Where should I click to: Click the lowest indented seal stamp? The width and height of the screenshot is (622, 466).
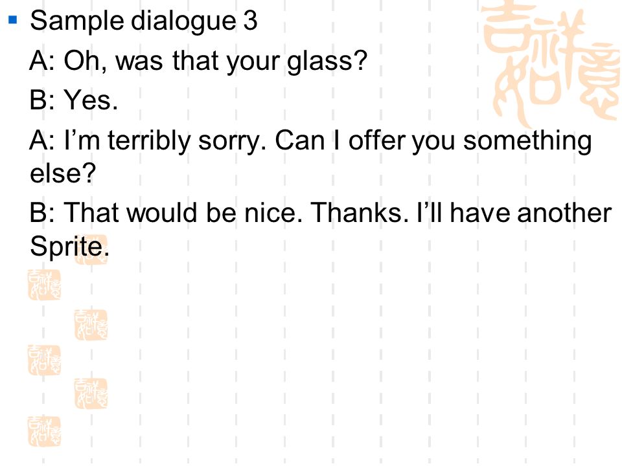tap(91, 394)
